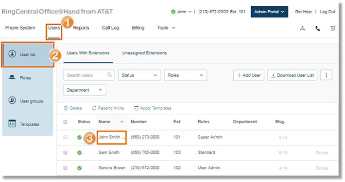Image resolution: width=345 pixels, height=182 pixels.
Task: Click Sandra Brown's green status icon
Action: pyautogui.click(x=79, y=168)
